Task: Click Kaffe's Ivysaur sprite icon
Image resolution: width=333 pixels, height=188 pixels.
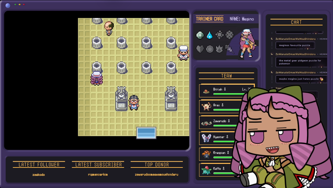Action: coord(206,170)
